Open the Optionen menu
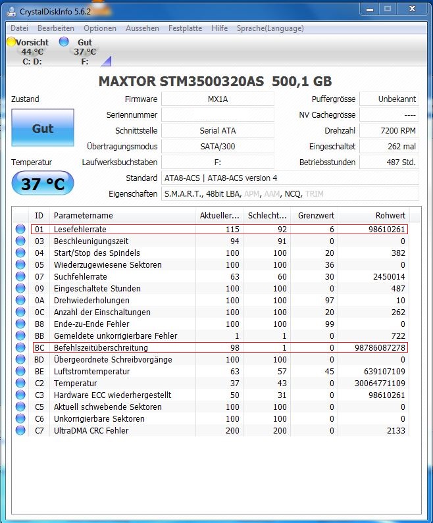This screenshot has width=433, height=523. (x=100, y=28)
